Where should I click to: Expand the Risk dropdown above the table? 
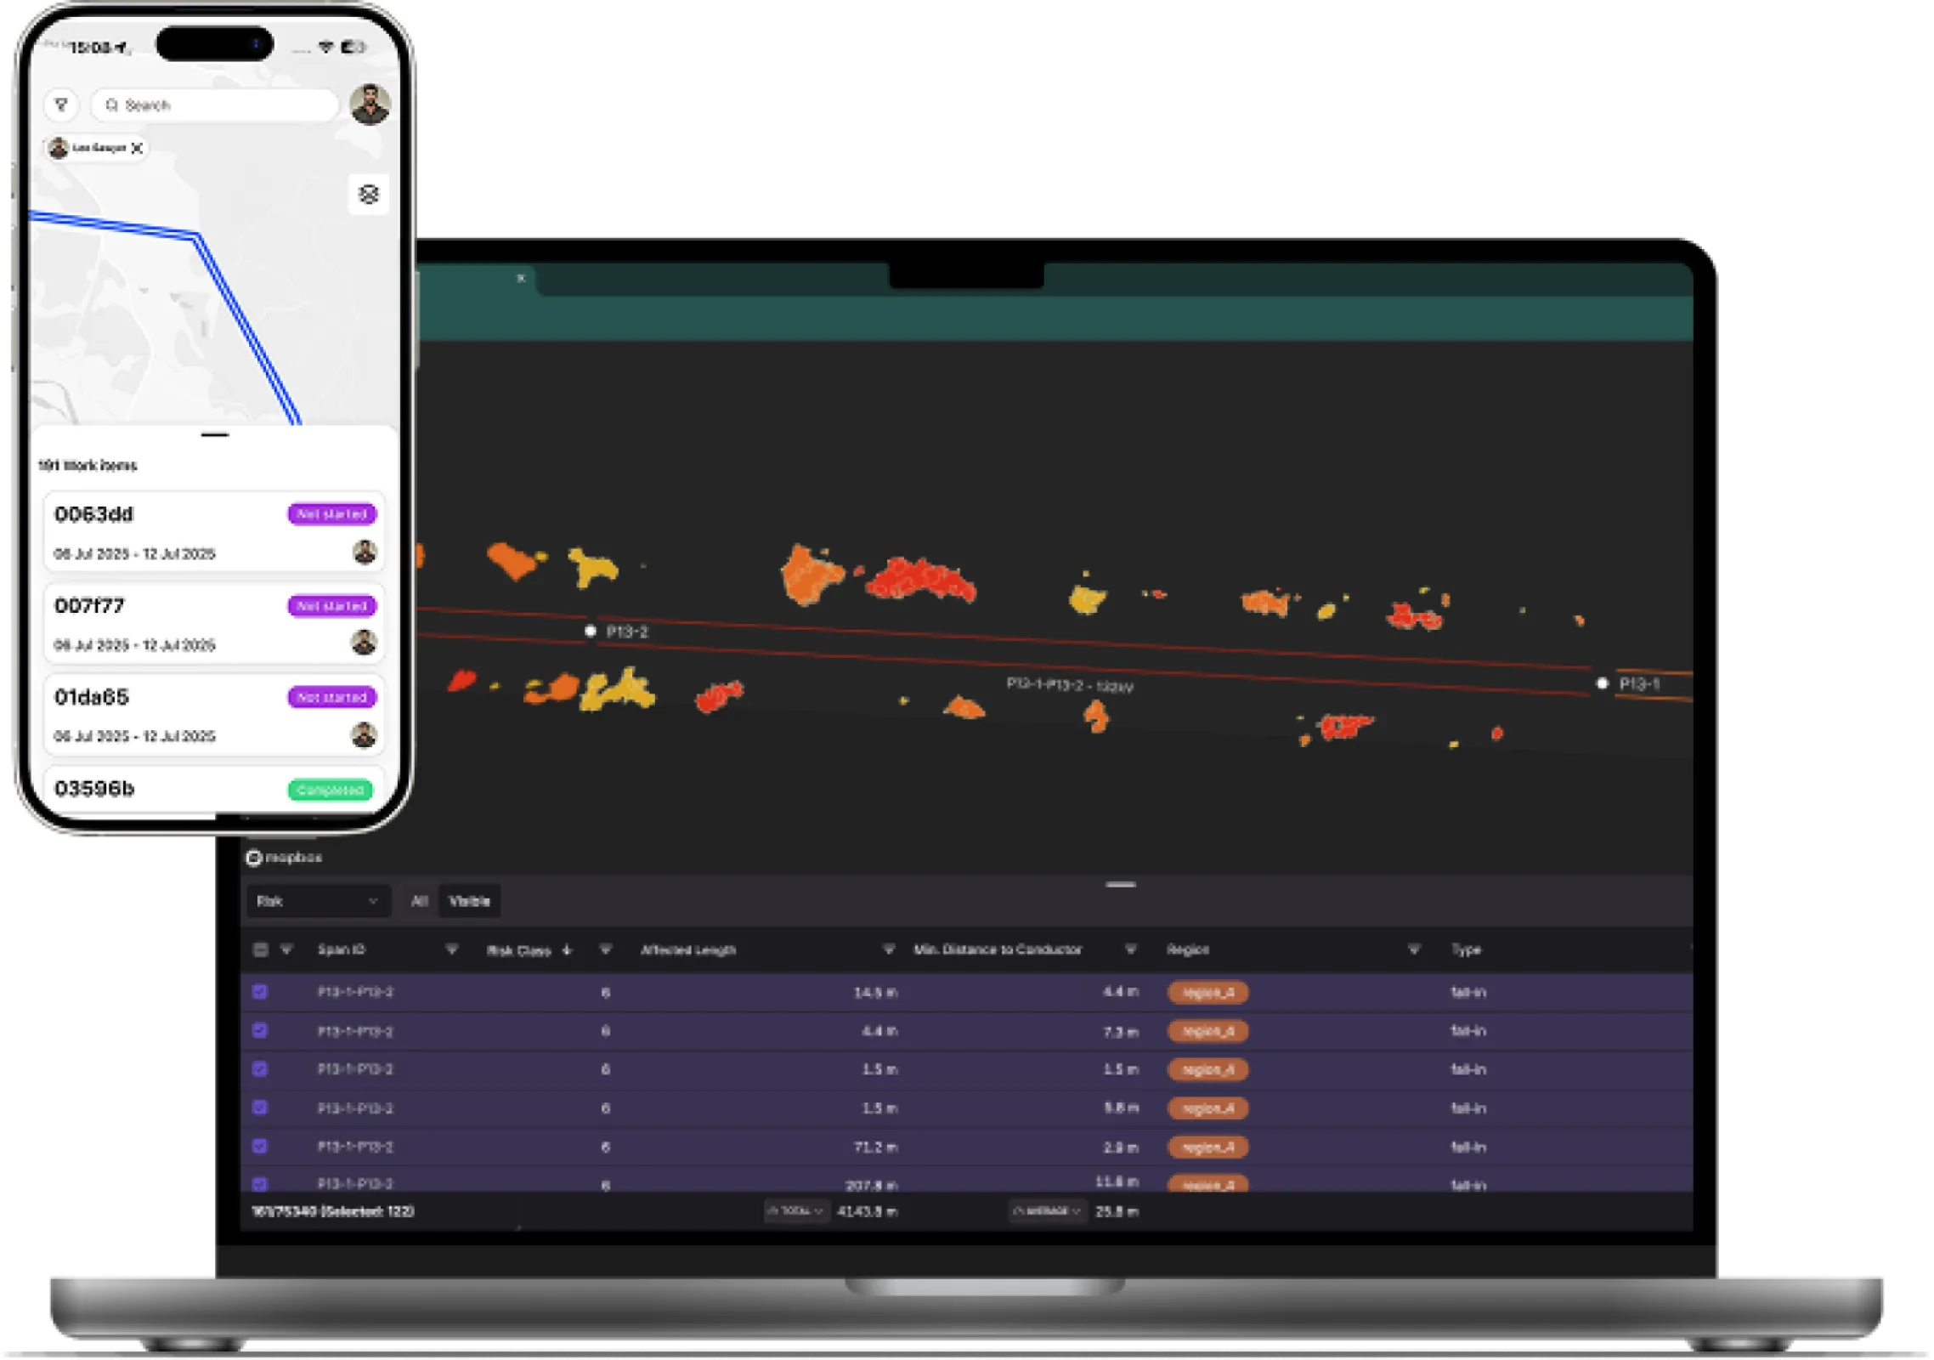[x=318, y=901]
